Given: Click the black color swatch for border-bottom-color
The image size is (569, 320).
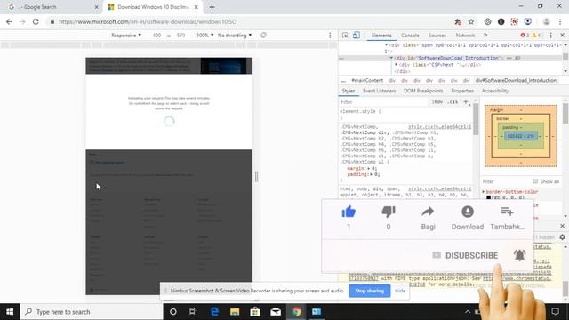Looking at the screenshot, I should [x=488, y=197].
